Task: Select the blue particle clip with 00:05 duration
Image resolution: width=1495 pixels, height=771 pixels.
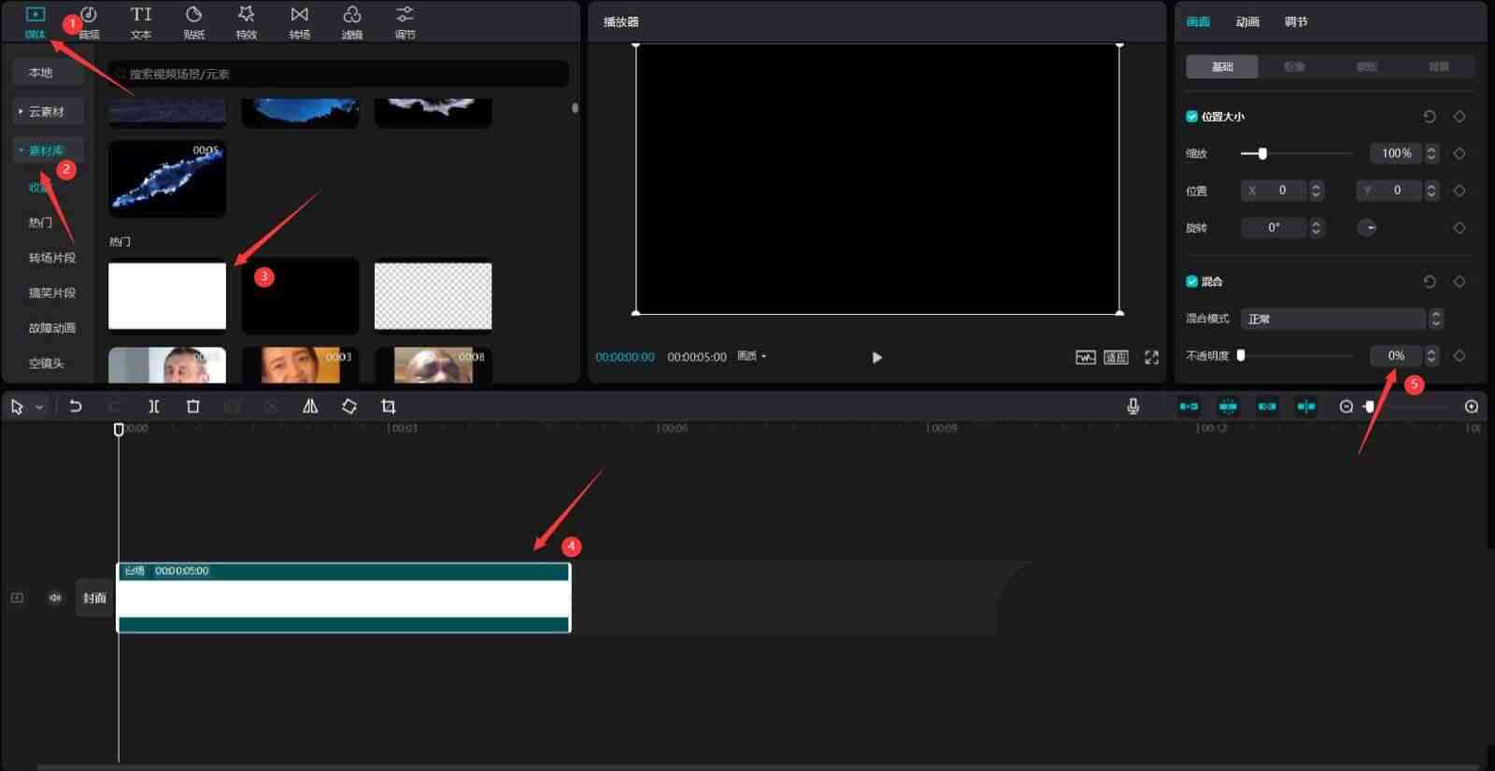Action: [167, 178]
